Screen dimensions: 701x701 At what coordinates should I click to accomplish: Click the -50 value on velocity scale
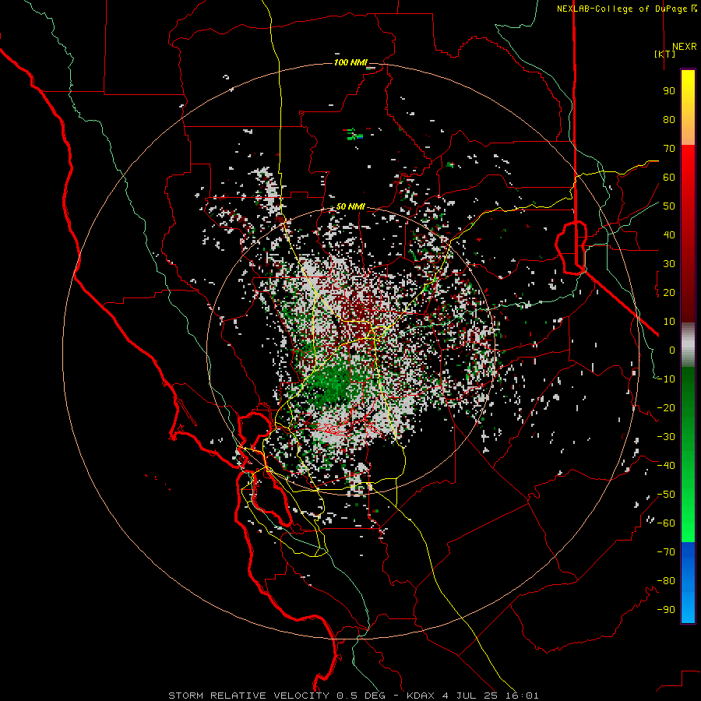666,495
